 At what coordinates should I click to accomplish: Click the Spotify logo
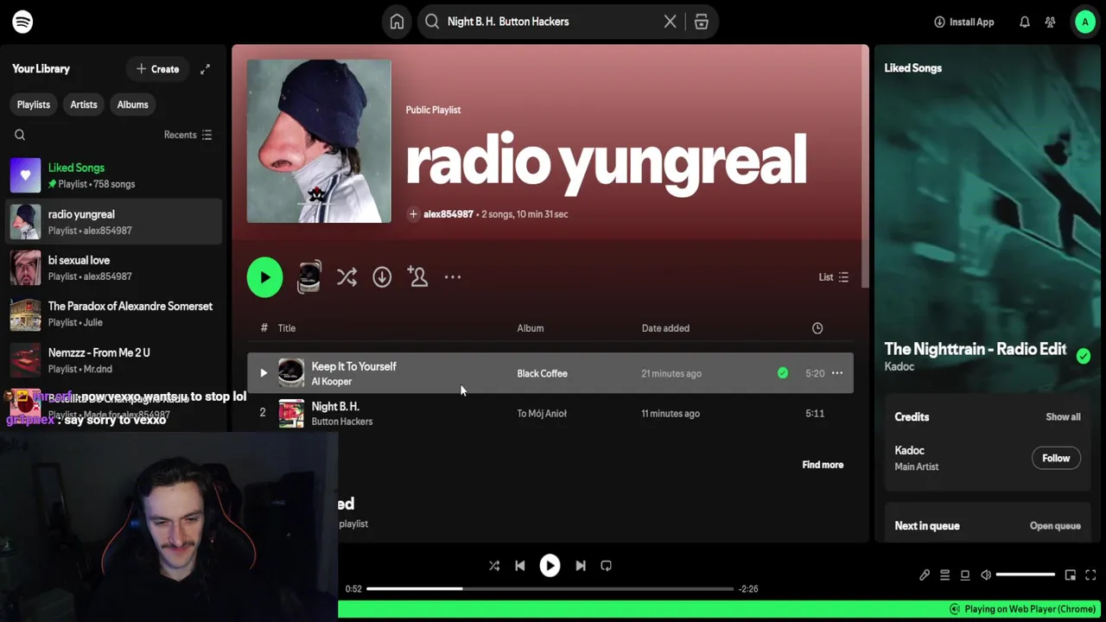(22, 22)
